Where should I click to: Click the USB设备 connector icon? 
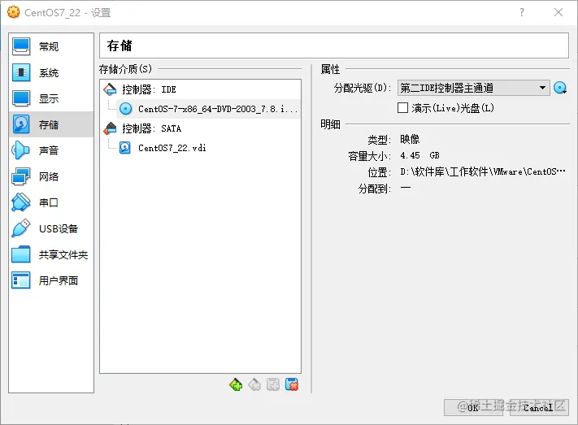click(21, 228)
